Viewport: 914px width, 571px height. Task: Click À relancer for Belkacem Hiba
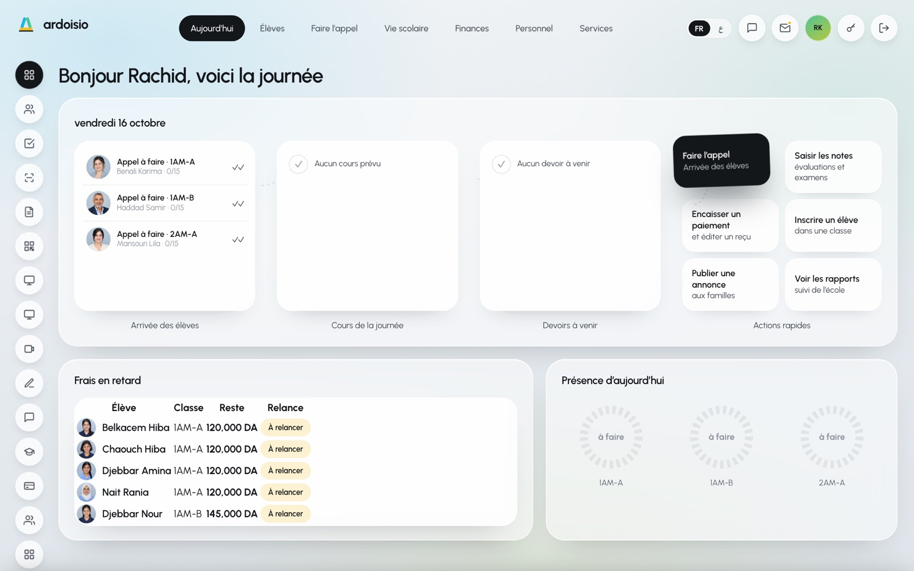click(x=286, y=428)
